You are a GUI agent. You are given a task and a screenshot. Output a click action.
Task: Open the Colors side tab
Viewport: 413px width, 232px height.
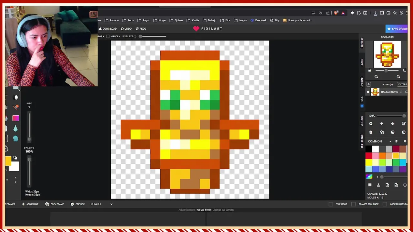coord(362,121)
